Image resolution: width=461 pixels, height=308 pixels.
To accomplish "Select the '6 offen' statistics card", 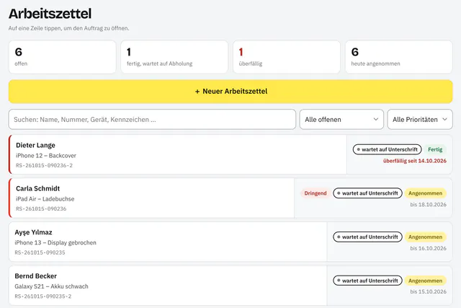I will tap(63, 57).
